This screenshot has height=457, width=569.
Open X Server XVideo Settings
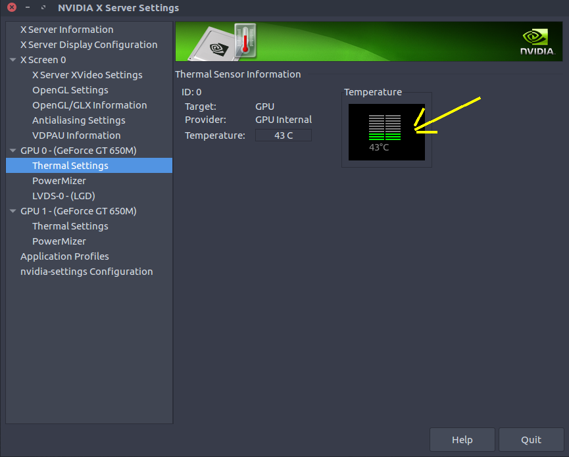(x=87, y=75)
